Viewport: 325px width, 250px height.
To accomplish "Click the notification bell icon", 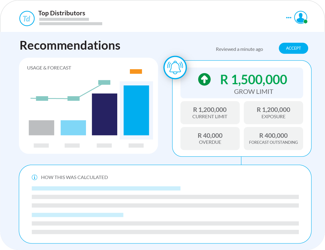I will [x=175, y=67].
